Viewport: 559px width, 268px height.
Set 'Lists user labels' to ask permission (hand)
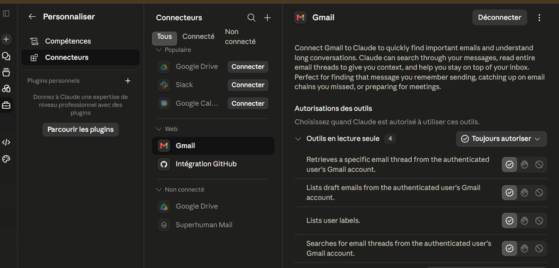point(524,221)
